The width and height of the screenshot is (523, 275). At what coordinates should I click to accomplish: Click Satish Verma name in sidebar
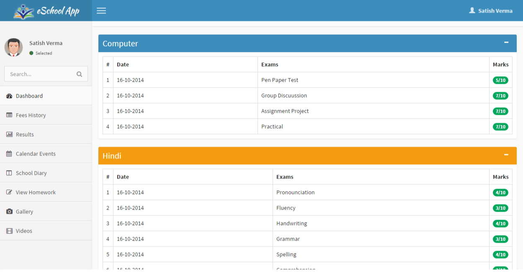(46, 43)
